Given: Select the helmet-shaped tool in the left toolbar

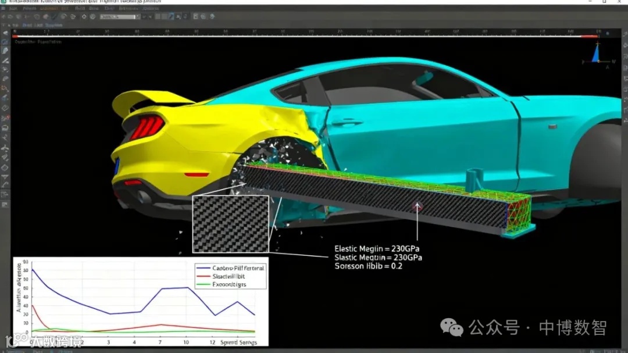Looking at the screenshot, I should coord(5,128).
